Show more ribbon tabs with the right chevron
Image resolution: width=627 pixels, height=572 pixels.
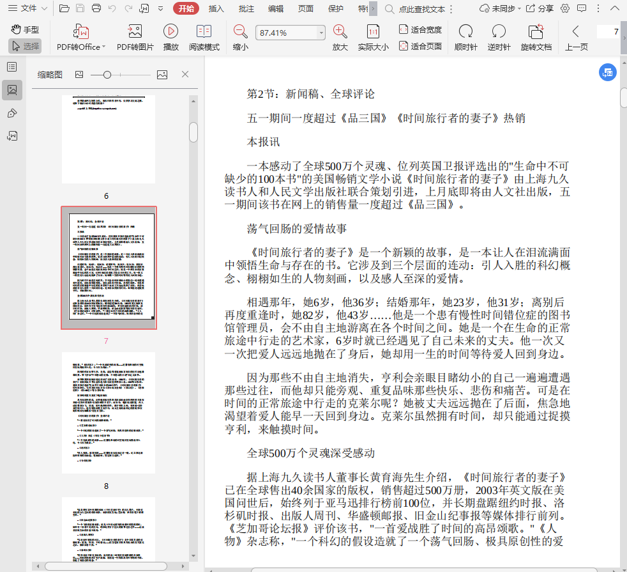click(373, 8)
